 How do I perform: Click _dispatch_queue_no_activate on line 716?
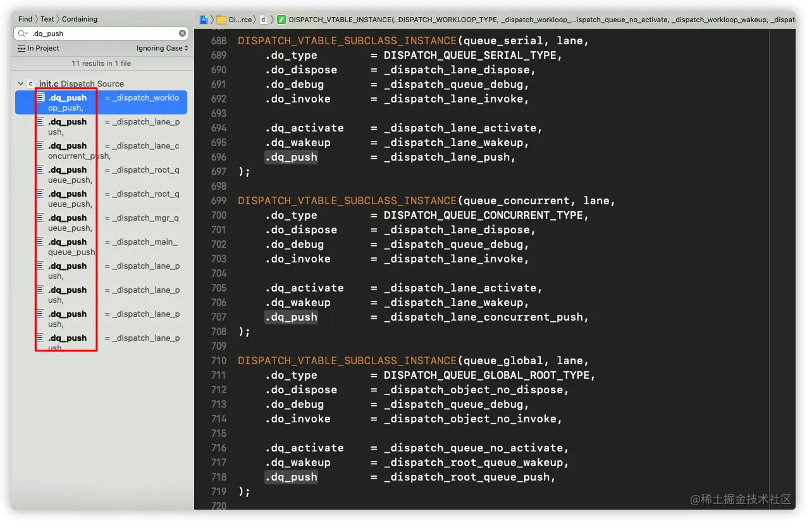click(x=473, y=448)
